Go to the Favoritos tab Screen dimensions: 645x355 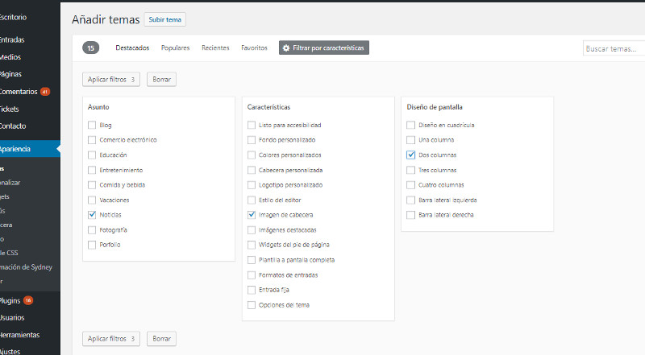(x=254, y=47)
